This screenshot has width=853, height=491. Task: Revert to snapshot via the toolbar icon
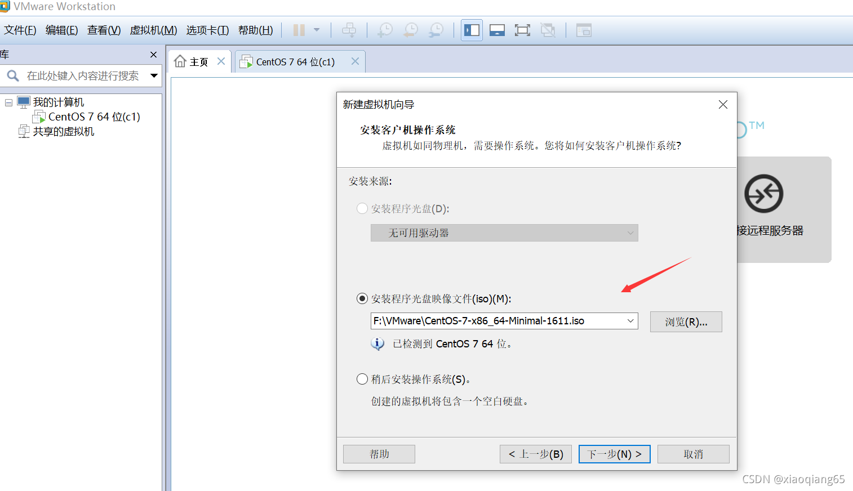(411, 30)
